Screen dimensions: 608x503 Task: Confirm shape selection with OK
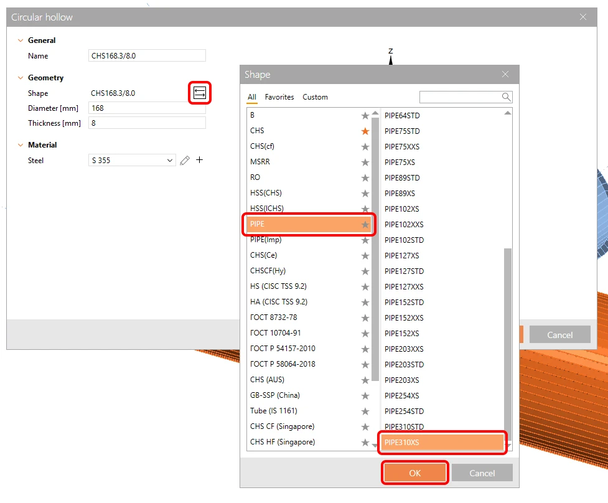tap(414, 472)
